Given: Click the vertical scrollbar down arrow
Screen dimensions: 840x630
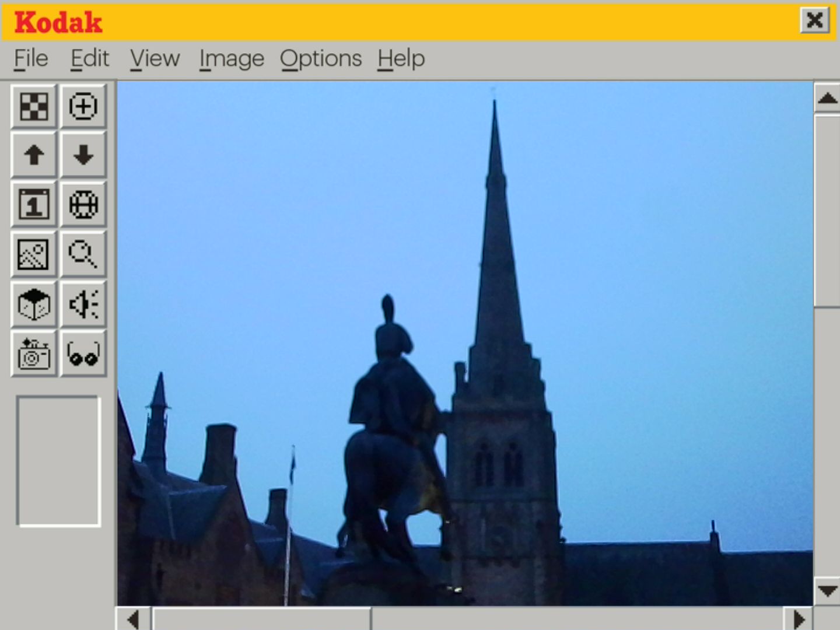Looking at the screenshot, I should tap(827, 591).
